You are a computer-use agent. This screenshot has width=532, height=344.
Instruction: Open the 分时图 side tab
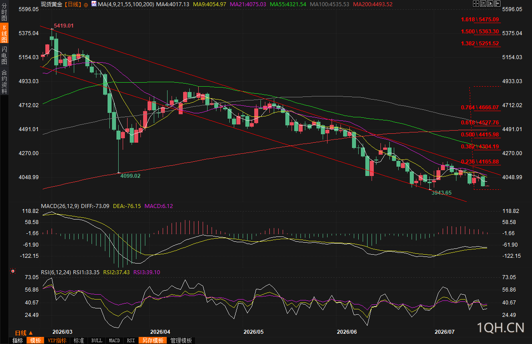click(x=4, y=12)
